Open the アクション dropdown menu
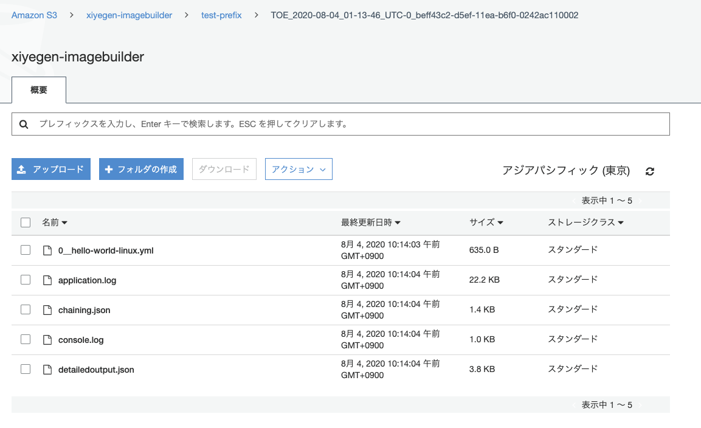The width and height of the screenshot is (701, 428). pos(299,169)
